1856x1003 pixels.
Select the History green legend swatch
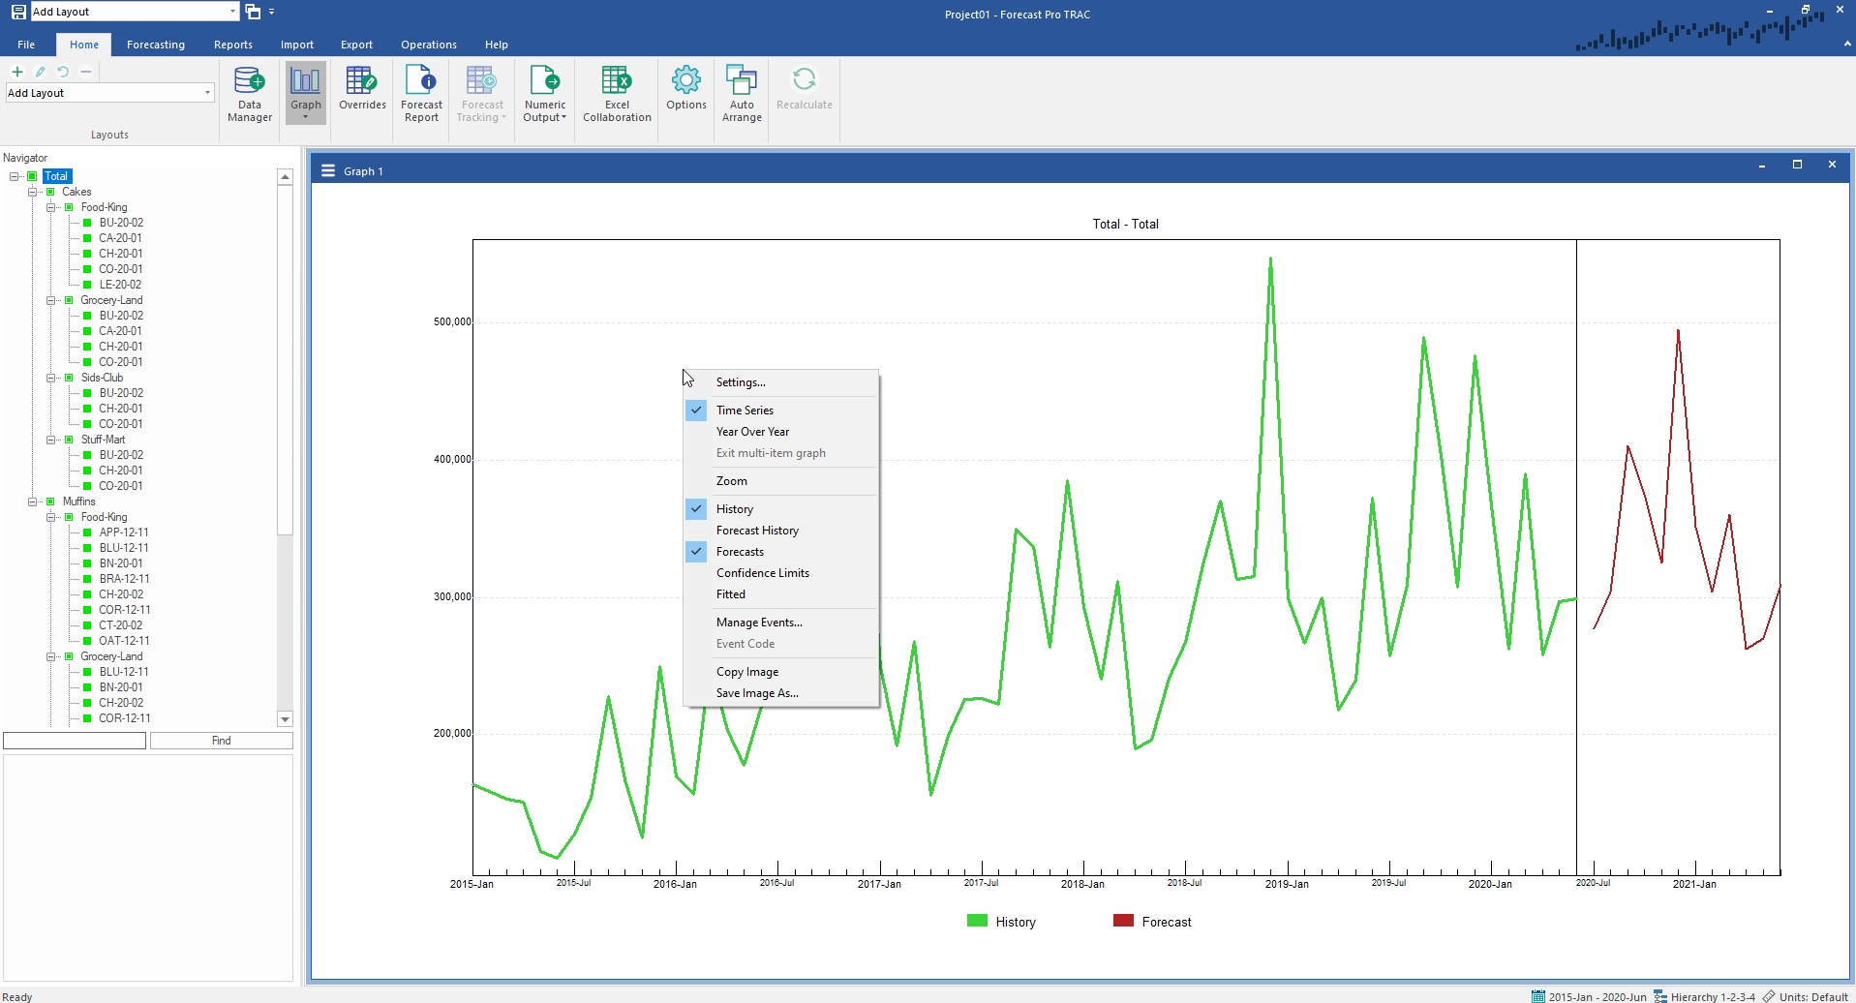pyautogui.click(x=977, y=921)
